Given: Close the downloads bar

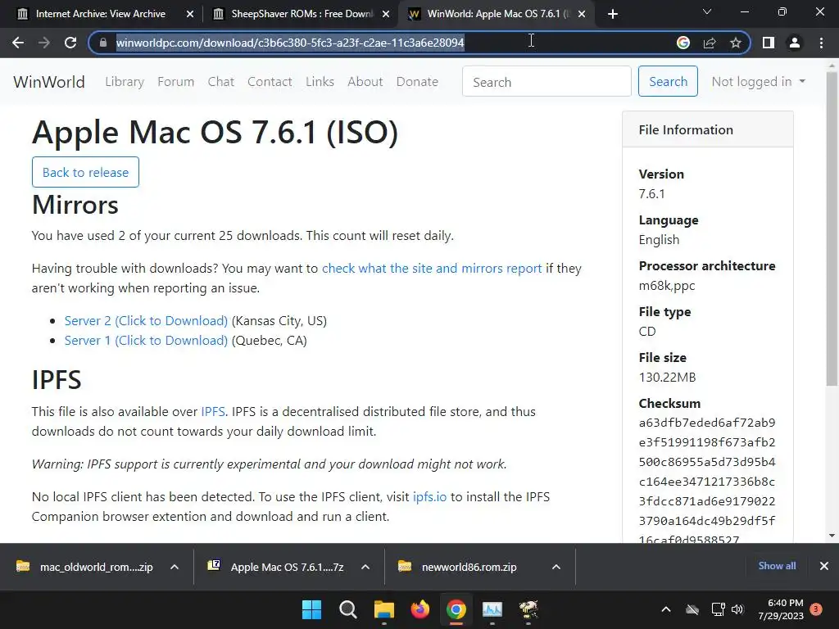Looking at the screenshot, I should [x=824, y=566].
